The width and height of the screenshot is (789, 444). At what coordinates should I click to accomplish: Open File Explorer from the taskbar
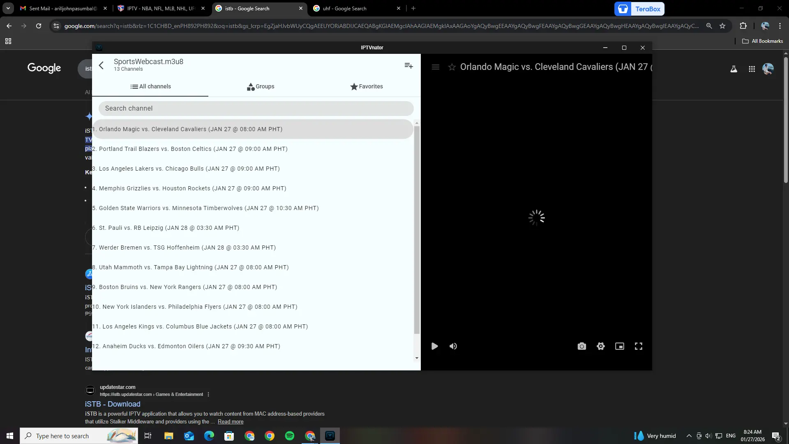click(x=169, y=436)
